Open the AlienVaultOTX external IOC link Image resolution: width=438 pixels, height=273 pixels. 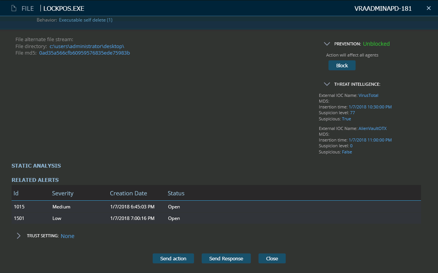point(372,128)
